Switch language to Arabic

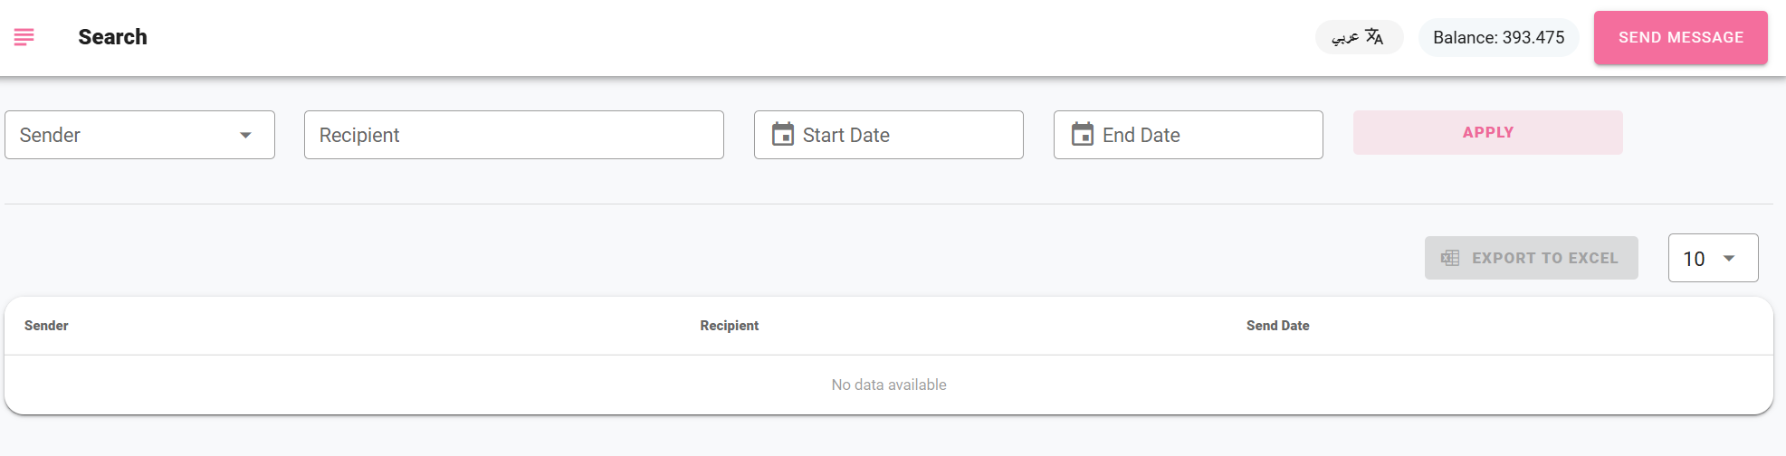click(1359, 37)
